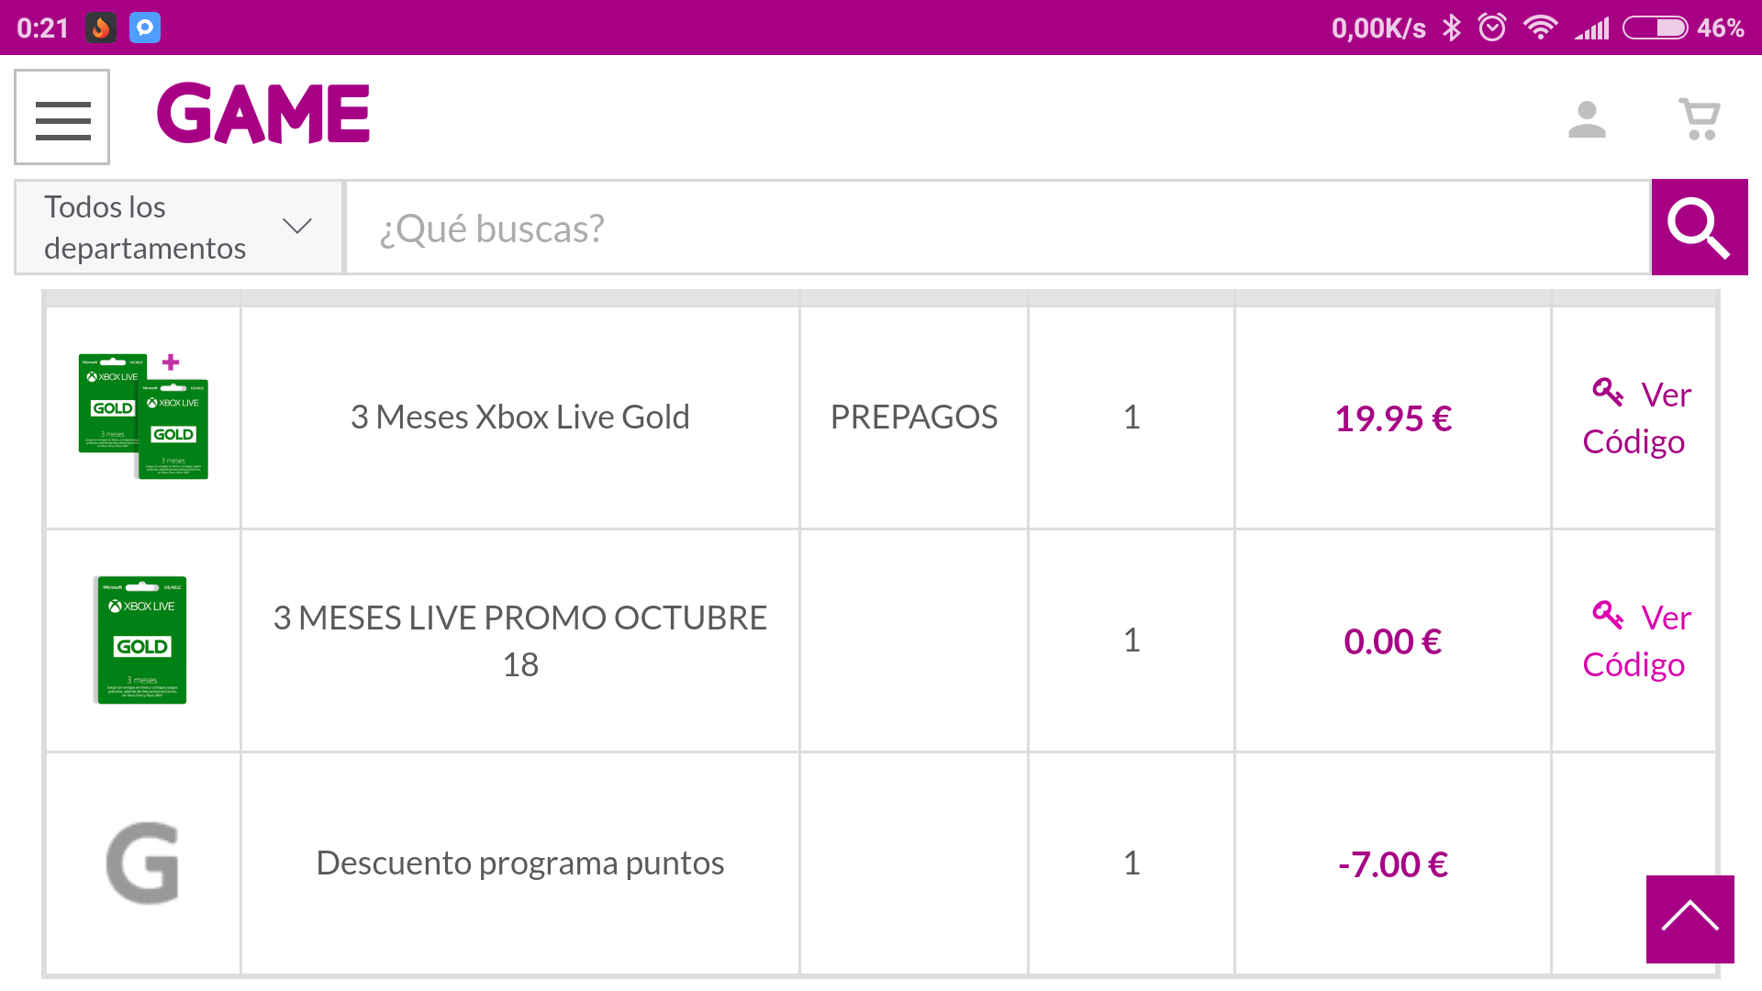1762x991 pixels.
Task: Open the hamburger menu
Action: pos(62,117)
